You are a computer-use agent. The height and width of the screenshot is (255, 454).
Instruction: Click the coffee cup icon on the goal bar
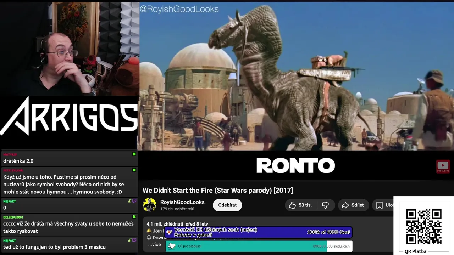click(x=170, y=232)
